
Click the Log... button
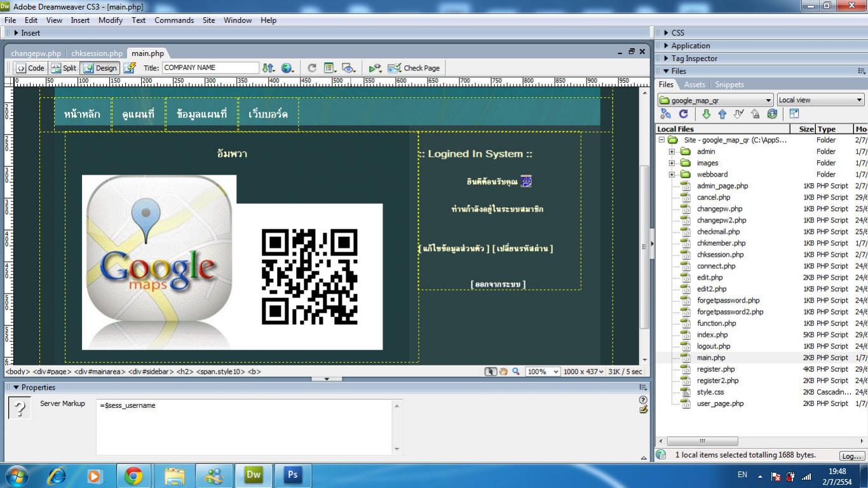coord(851,456)
